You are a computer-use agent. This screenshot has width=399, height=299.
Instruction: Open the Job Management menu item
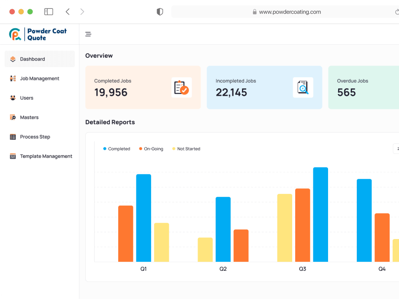coord(40,79)
